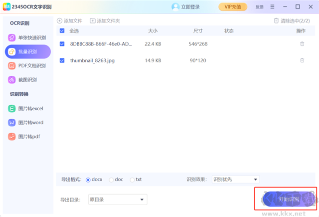Click the VIP充值 button
Image resolution: width=319 pixels, height=217 pixels.
(x=233, y=6)
